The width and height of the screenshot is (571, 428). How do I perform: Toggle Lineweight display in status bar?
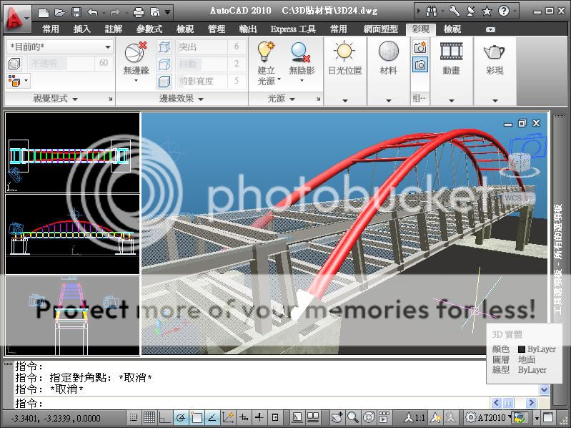[259, 417]
